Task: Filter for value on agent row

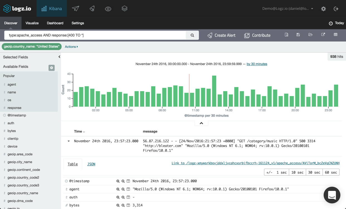Action: pos(118,189)
